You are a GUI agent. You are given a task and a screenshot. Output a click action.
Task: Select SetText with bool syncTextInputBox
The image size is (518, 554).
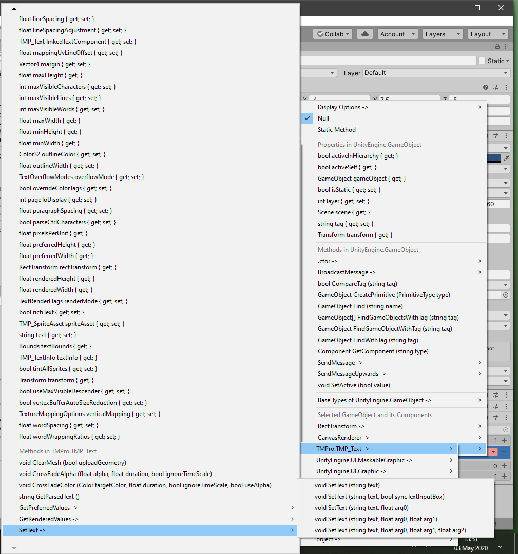[395, 497]
